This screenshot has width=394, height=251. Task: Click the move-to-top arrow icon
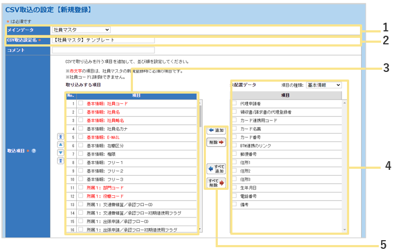(x=61, y=137)
